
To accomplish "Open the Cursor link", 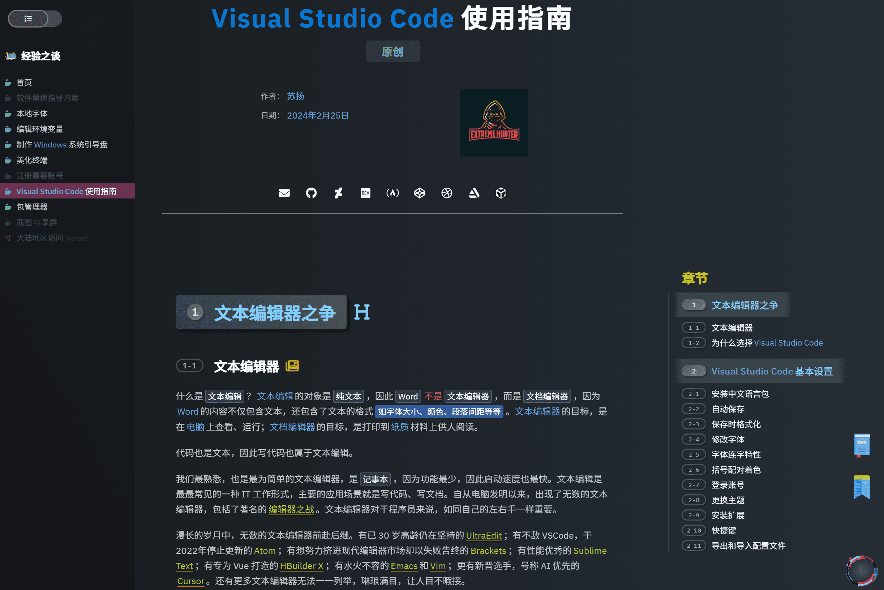I will 190,581.
